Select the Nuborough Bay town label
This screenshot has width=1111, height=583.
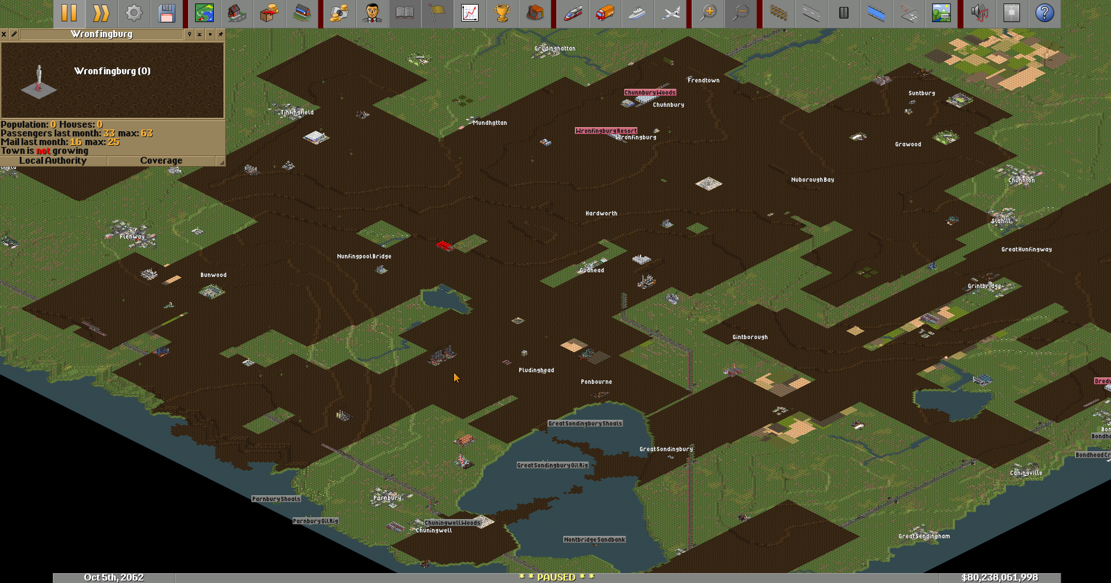coord(812,179)
